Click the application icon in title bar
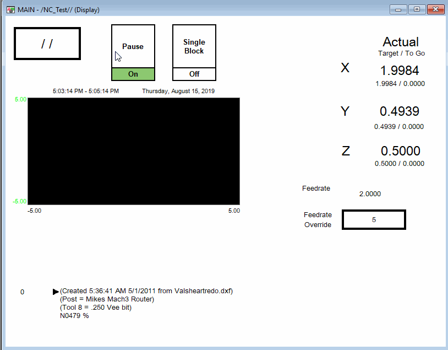This screenshot has width=448, height=350. click(x=11, y=10)
